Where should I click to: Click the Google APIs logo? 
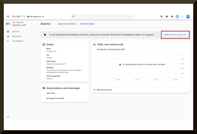pos(18,16)
